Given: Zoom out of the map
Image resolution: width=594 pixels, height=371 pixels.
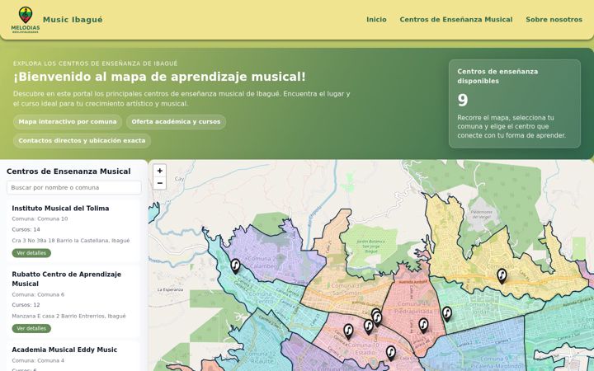Looking at the screenshot, I should (x=160, y=183).
